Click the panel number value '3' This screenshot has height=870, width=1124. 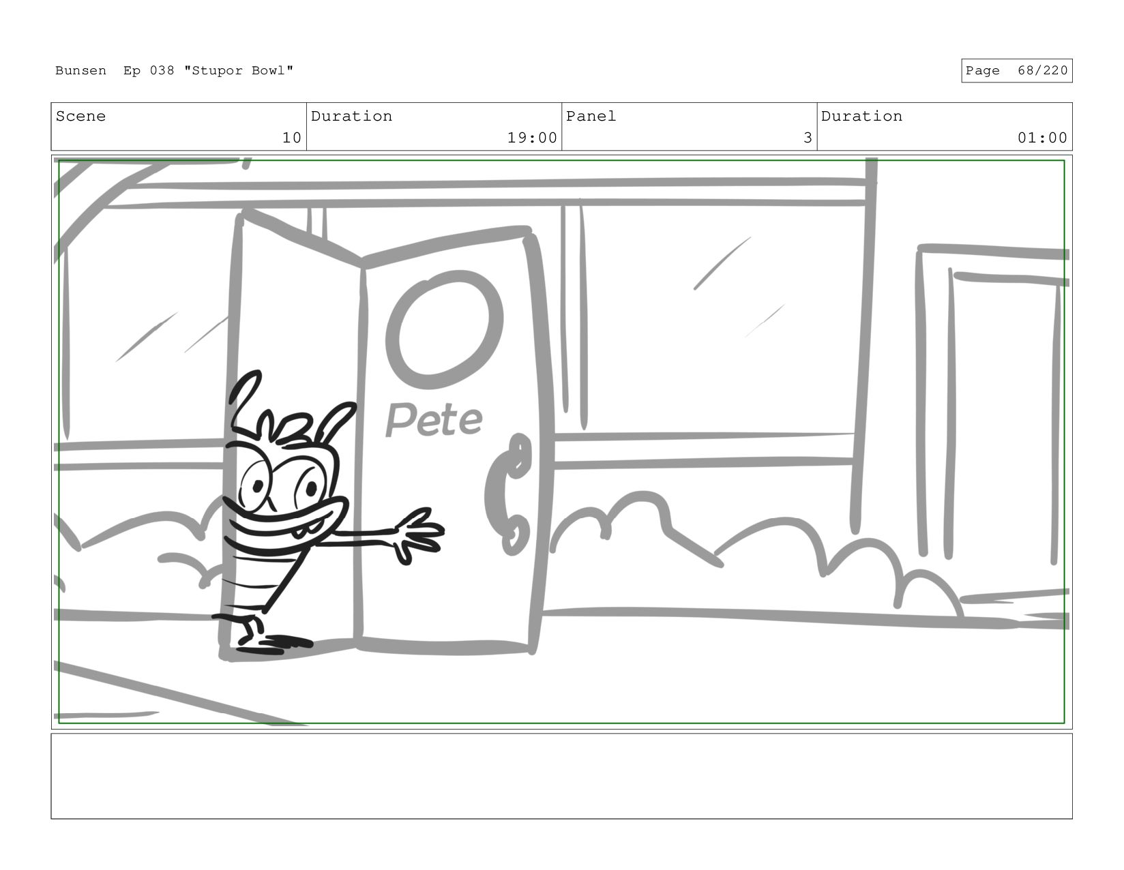pos(808,138)
